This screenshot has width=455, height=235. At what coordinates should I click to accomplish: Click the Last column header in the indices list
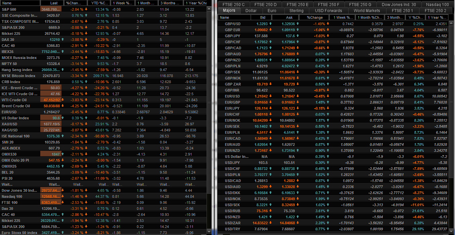click(x=53, y=3)
